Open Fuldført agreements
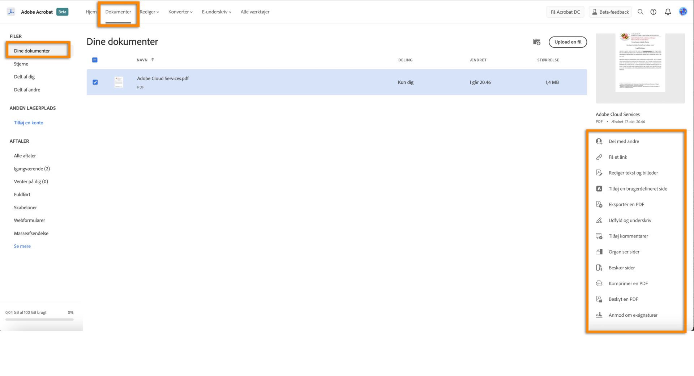The width and height of the screenshot is (694, 376). tap(22, 195)
